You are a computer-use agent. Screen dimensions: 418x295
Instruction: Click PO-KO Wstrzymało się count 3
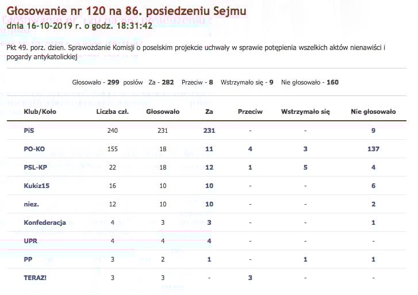pyautogui.click(x=305, y=149)
